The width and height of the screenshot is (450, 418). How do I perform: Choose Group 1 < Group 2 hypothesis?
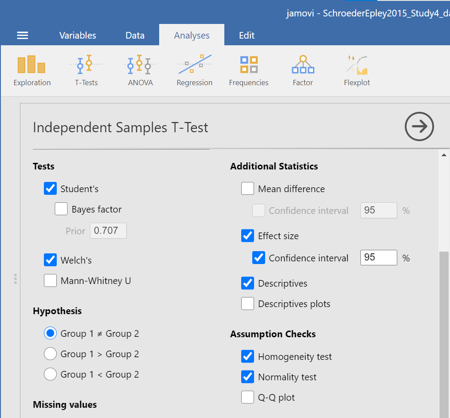51,375
